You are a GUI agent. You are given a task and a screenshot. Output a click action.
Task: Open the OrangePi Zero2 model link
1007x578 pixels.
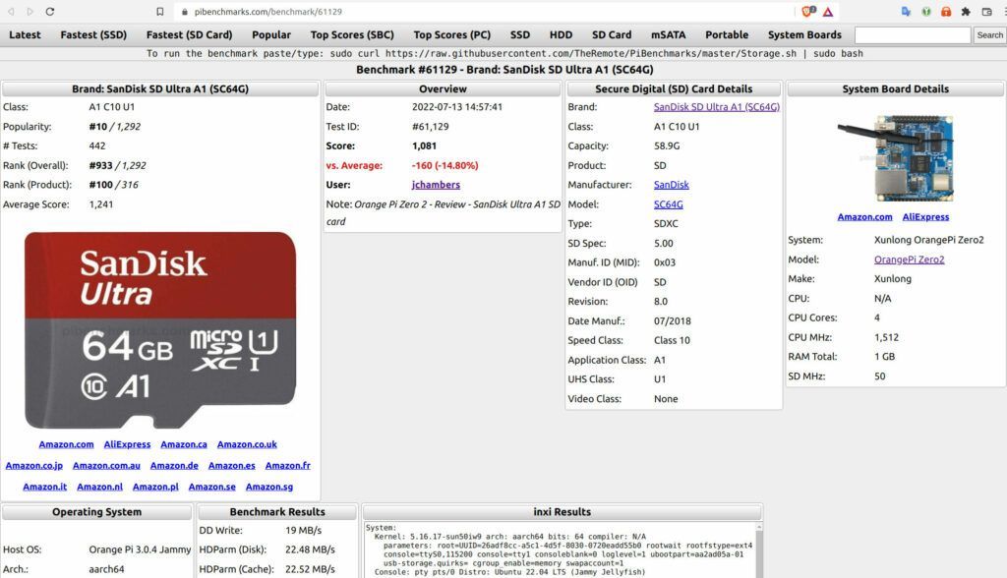[910, 260]
